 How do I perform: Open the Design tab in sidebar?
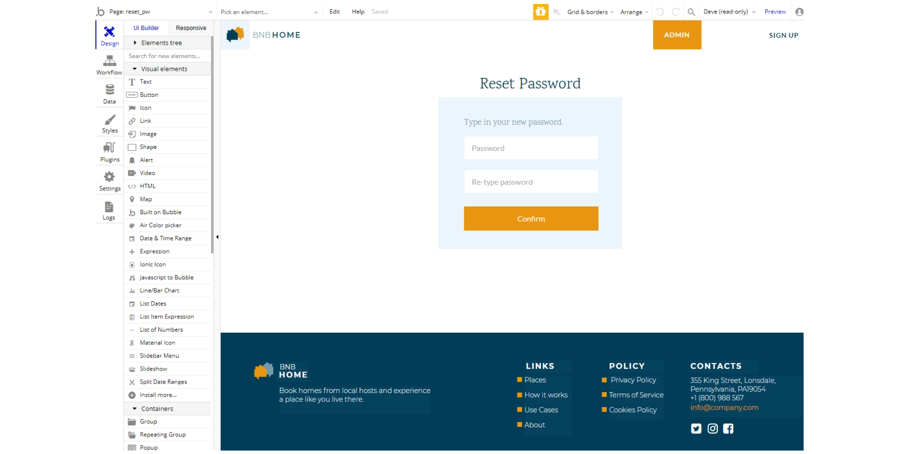pyautogui.click(x=109, y=36)
